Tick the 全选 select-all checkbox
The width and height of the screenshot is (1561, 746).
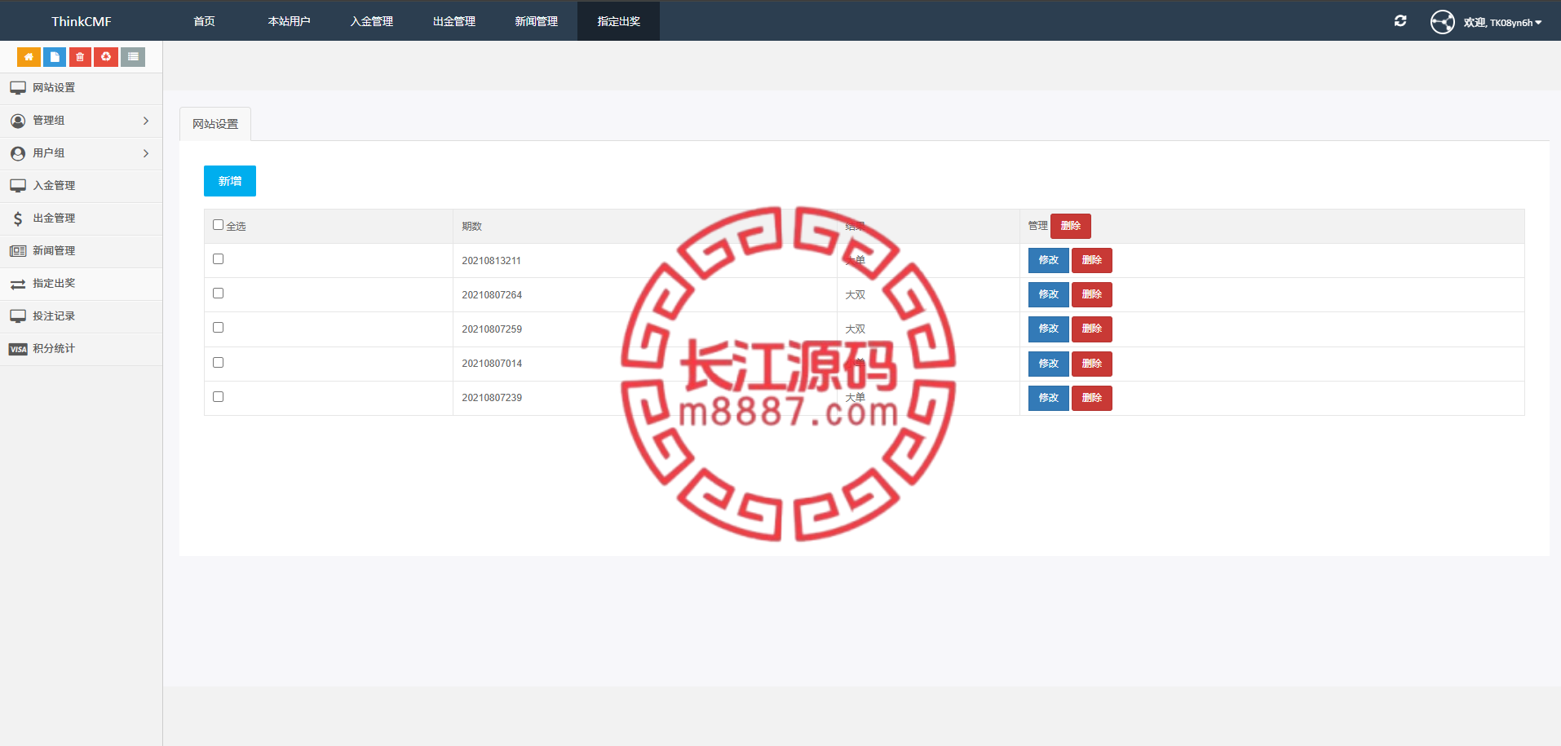(218, 225)
